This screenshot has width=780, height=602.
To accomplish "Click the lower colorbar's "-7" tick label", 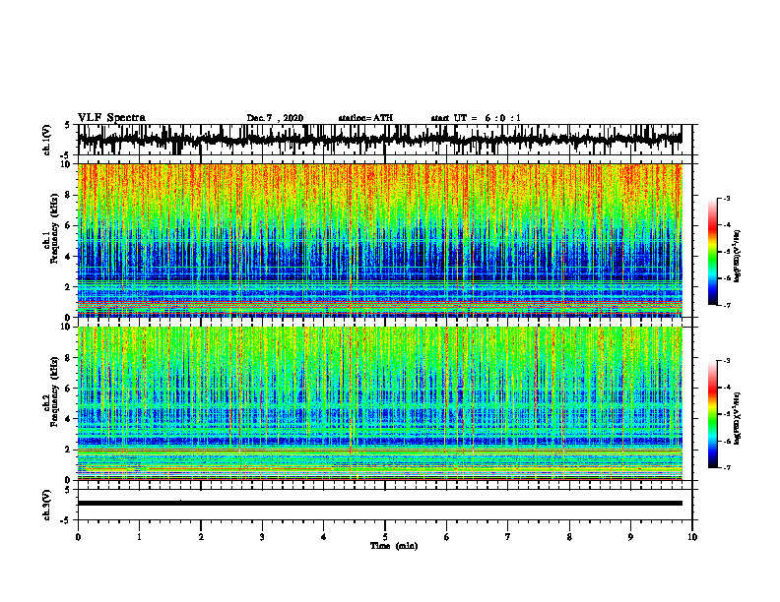I will (x=726, y=467).
